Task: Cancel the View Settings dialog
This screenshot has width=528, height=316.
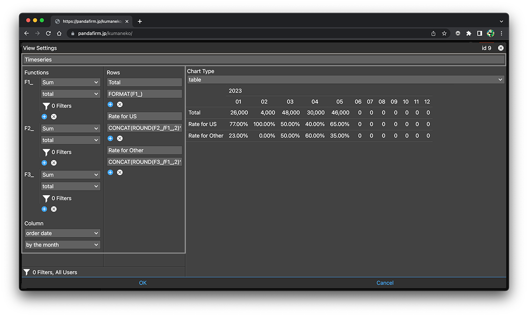Action: [x=384, y=283]
